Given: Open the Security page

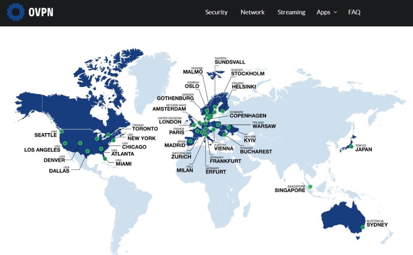Looking at the screenshot, I should click(x=216, y=12).
